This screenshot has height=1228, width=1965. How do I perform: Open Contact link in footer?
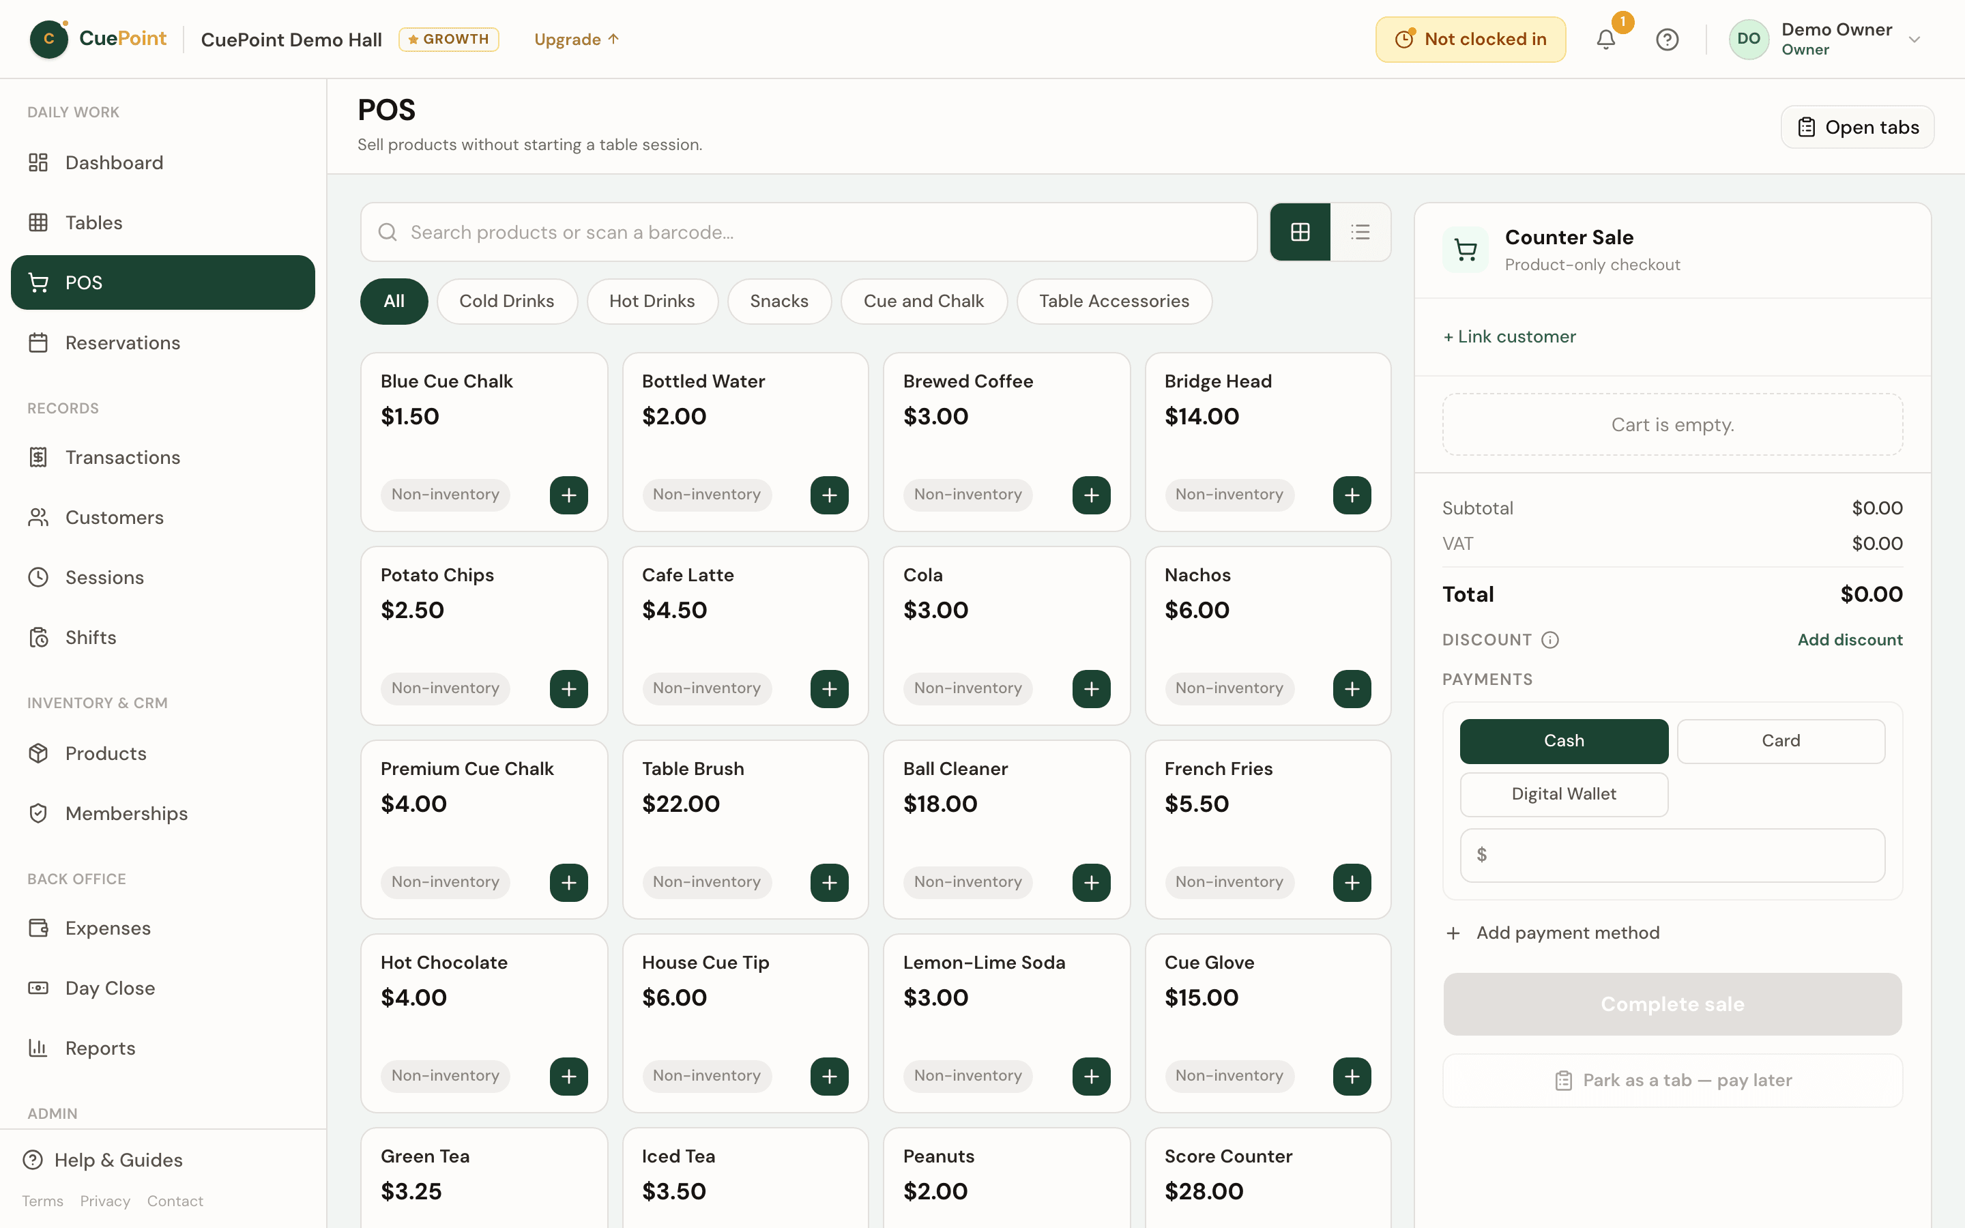click(175, 1201)
